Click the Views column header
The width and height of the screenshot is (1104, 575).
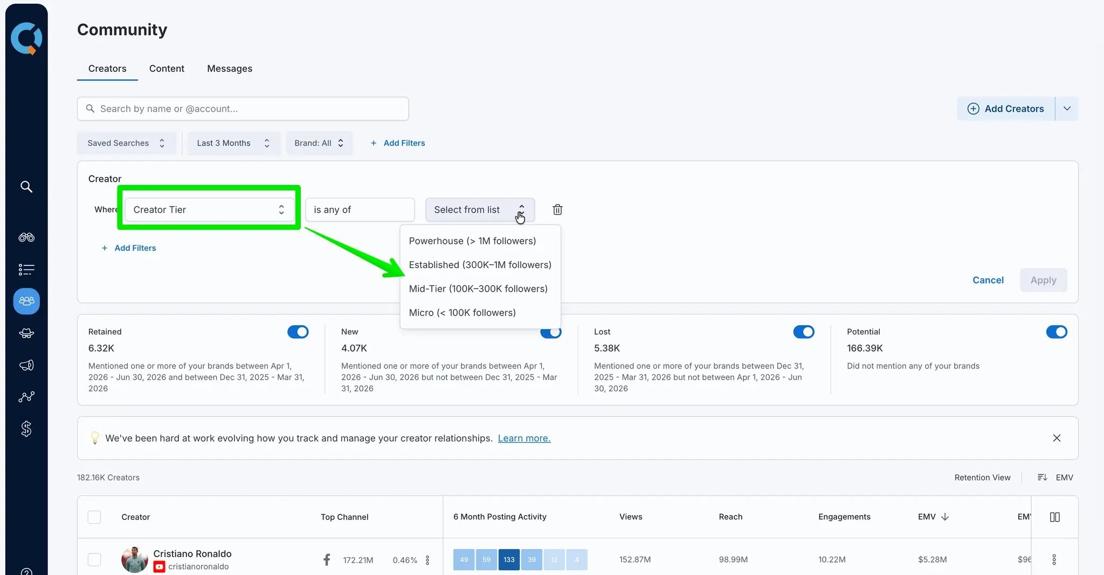click(631, 517)
